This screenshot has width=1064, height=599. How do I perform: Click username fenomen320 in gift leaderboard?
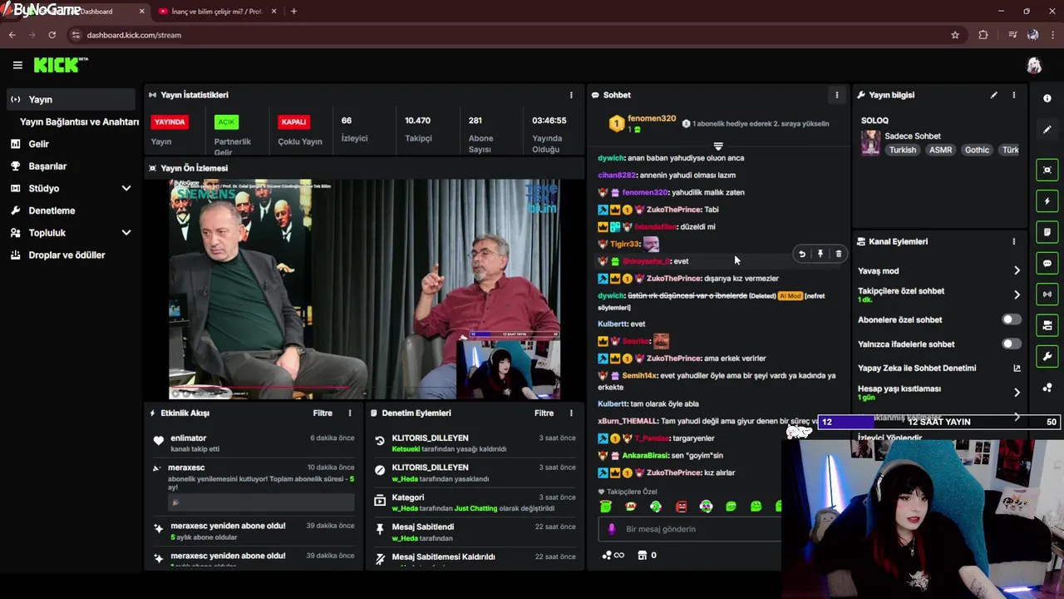652,119
